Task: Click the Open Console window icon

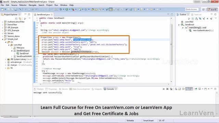Action: (x=206, y=89)
